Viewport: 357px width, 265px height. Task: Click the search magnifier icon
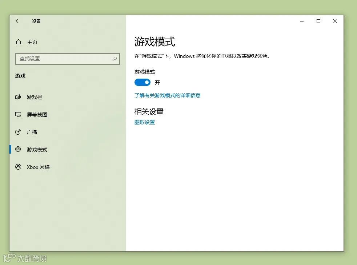coord(115,59)
